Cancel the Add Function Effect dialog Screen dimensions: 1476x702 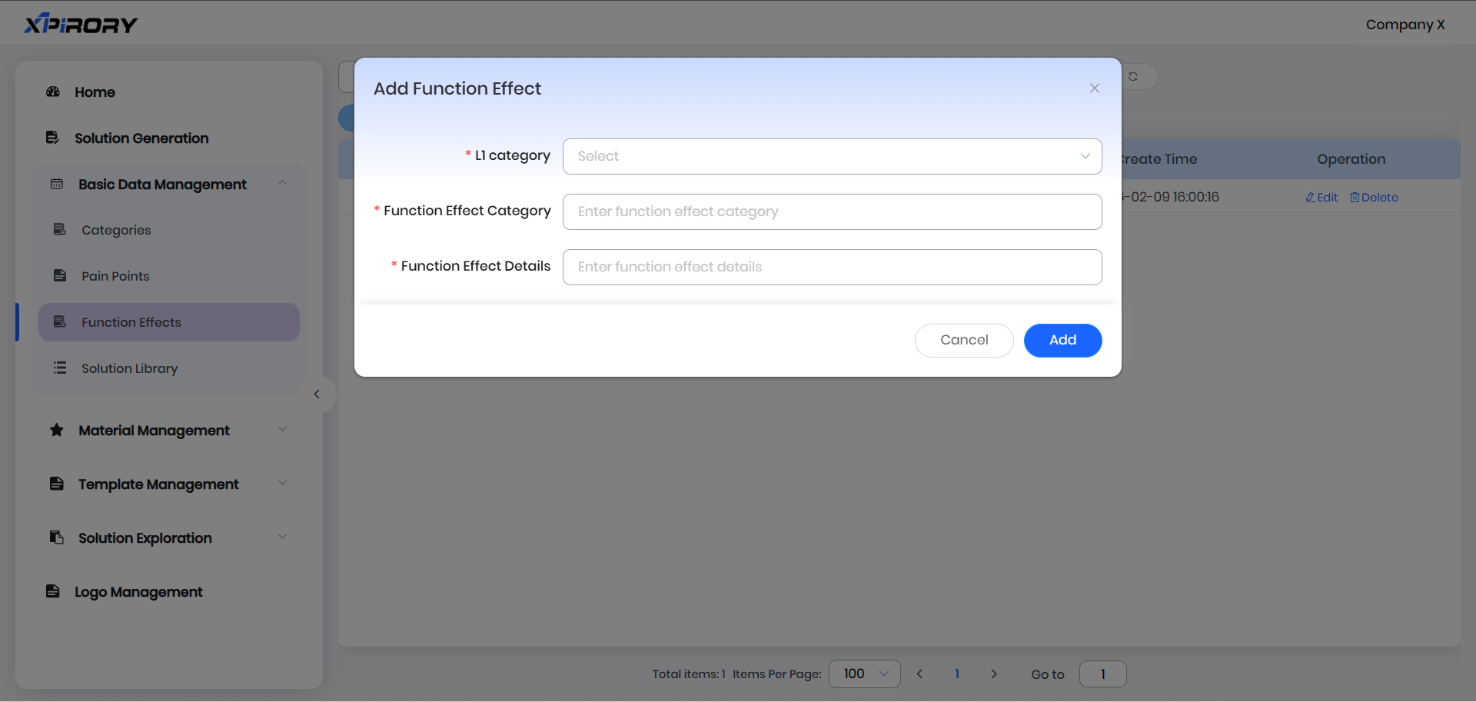click(x=964, y=341)
